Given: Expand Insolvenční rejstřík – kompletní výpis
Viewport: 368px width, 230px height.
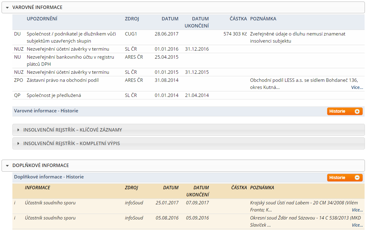Looking at the screenshot, I should (18, 144).
